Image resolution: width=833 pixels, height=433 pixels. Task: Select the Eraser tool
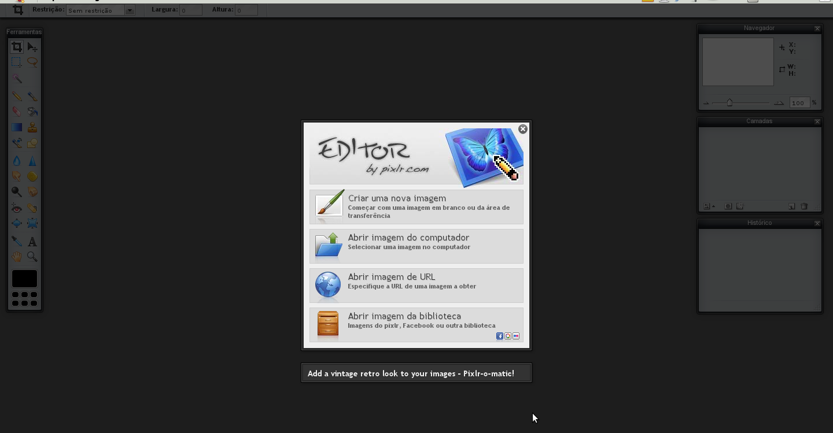pyautogui.click(x=17, y=112)
